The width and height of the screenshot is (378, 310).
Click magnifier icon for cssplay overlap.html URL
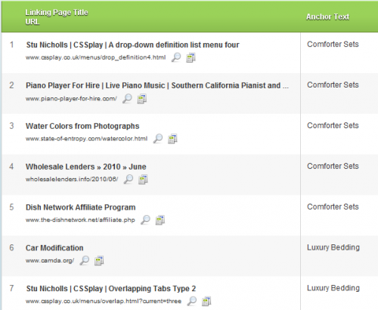(192, 301)
